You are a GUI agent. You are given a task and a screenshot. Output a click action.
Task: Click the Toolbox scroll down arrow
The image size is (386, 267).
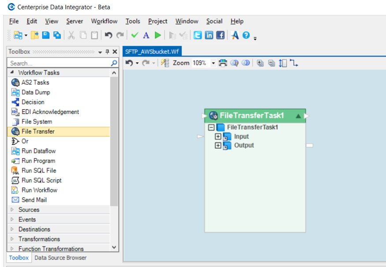pos(115,248)
